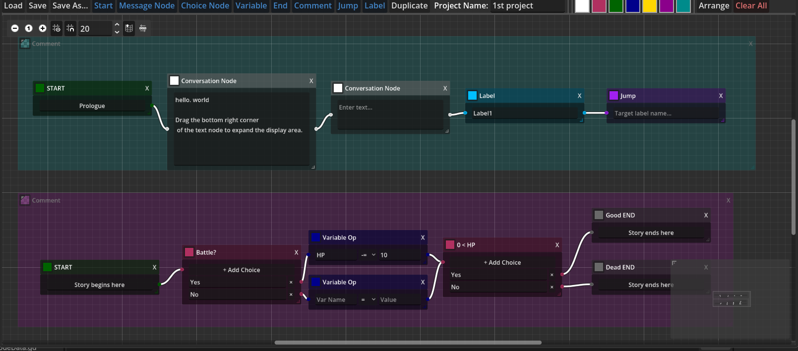Select the green color swatch

(x=616, y=6)
